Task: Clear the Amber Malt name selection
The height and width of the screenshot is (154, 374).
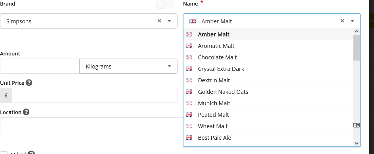Action: point(342,21)
